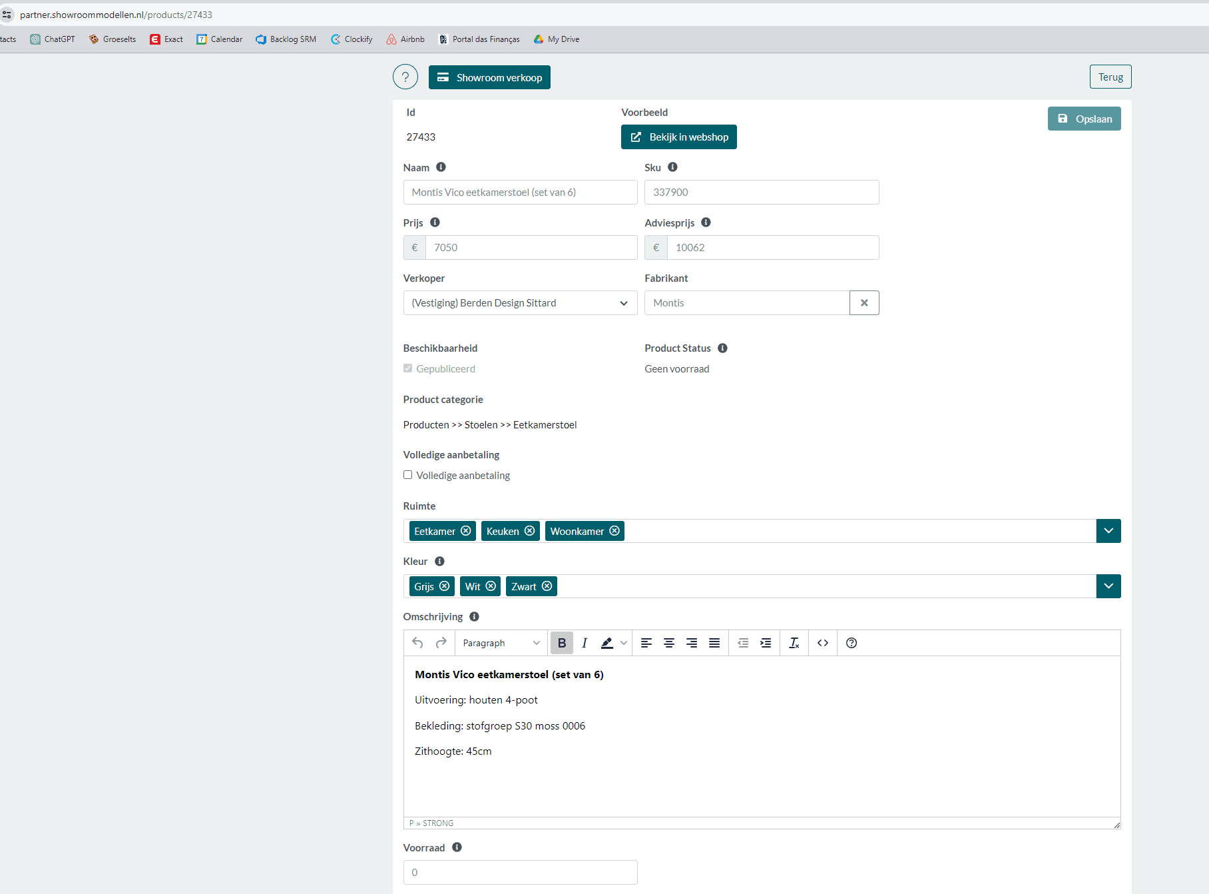Open the Paragraph format dropdown
Image resolution: width=1209 pixels, height=894 pixels.
click(x=501, y=643)
